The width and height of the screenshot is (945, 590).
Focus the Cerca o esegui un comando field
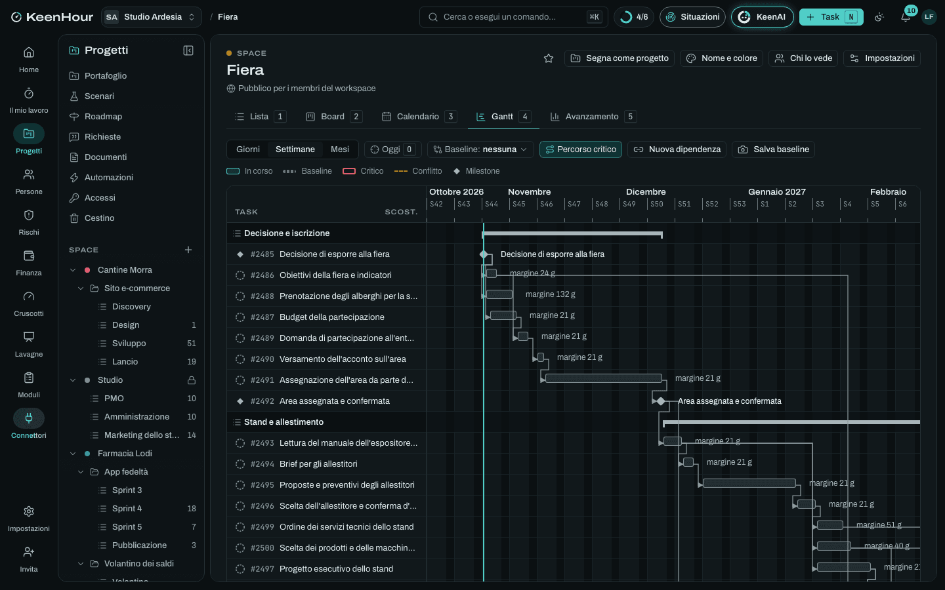click(x=513, y=17)
